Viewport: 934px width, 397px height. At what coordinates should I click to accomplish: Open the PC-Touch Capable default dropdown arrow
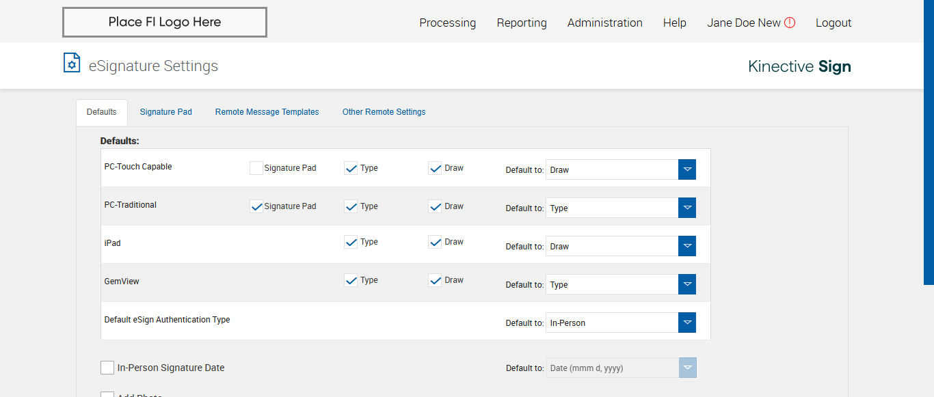tap(687, 169)
